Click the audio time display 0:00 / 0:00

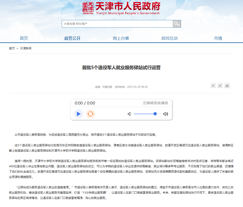click(x=85, y=103)
